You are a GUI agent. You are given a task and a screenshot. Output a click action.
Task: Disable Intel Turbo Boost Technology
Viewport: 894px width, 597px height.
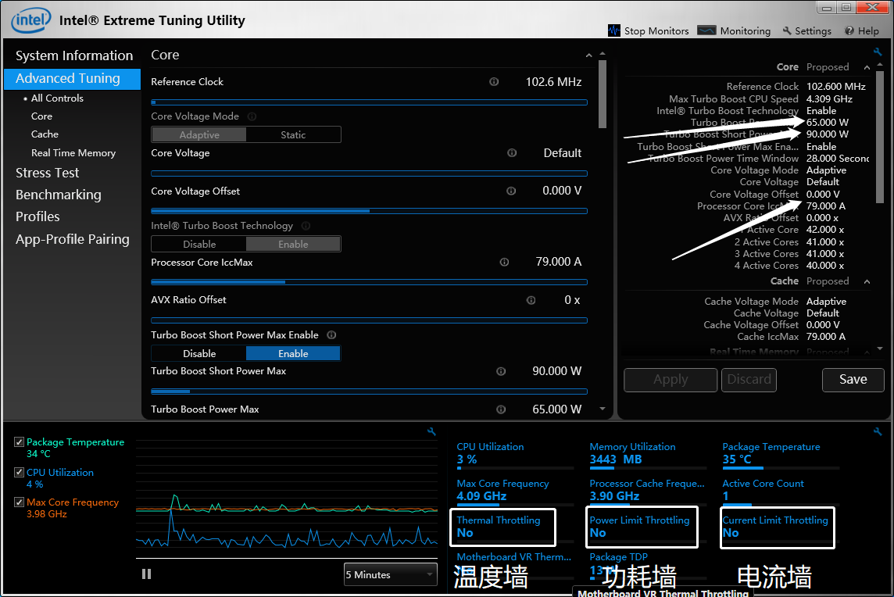(x=199, y=244)
